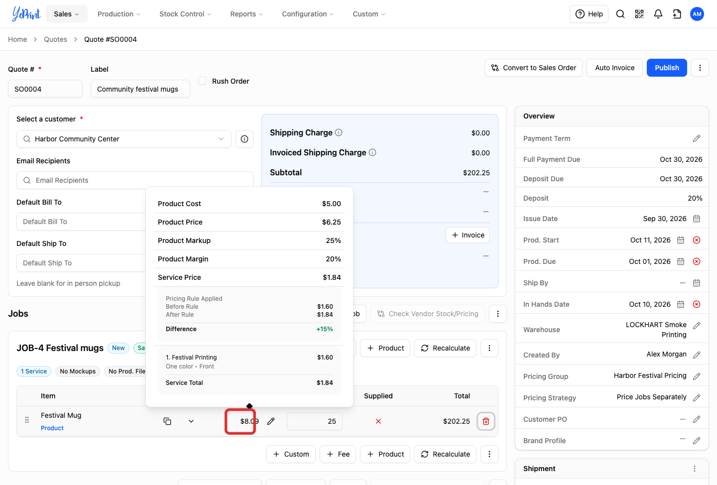Click the Publish button
The image size is (717, 485).
pyautogui.click(x=667, y=68)
